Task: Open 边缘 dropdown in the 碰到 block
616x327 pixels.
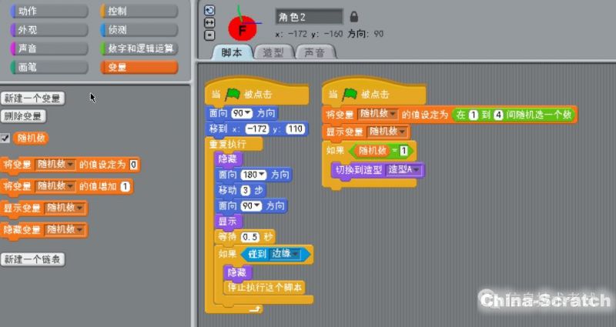Action: [296, 254]
